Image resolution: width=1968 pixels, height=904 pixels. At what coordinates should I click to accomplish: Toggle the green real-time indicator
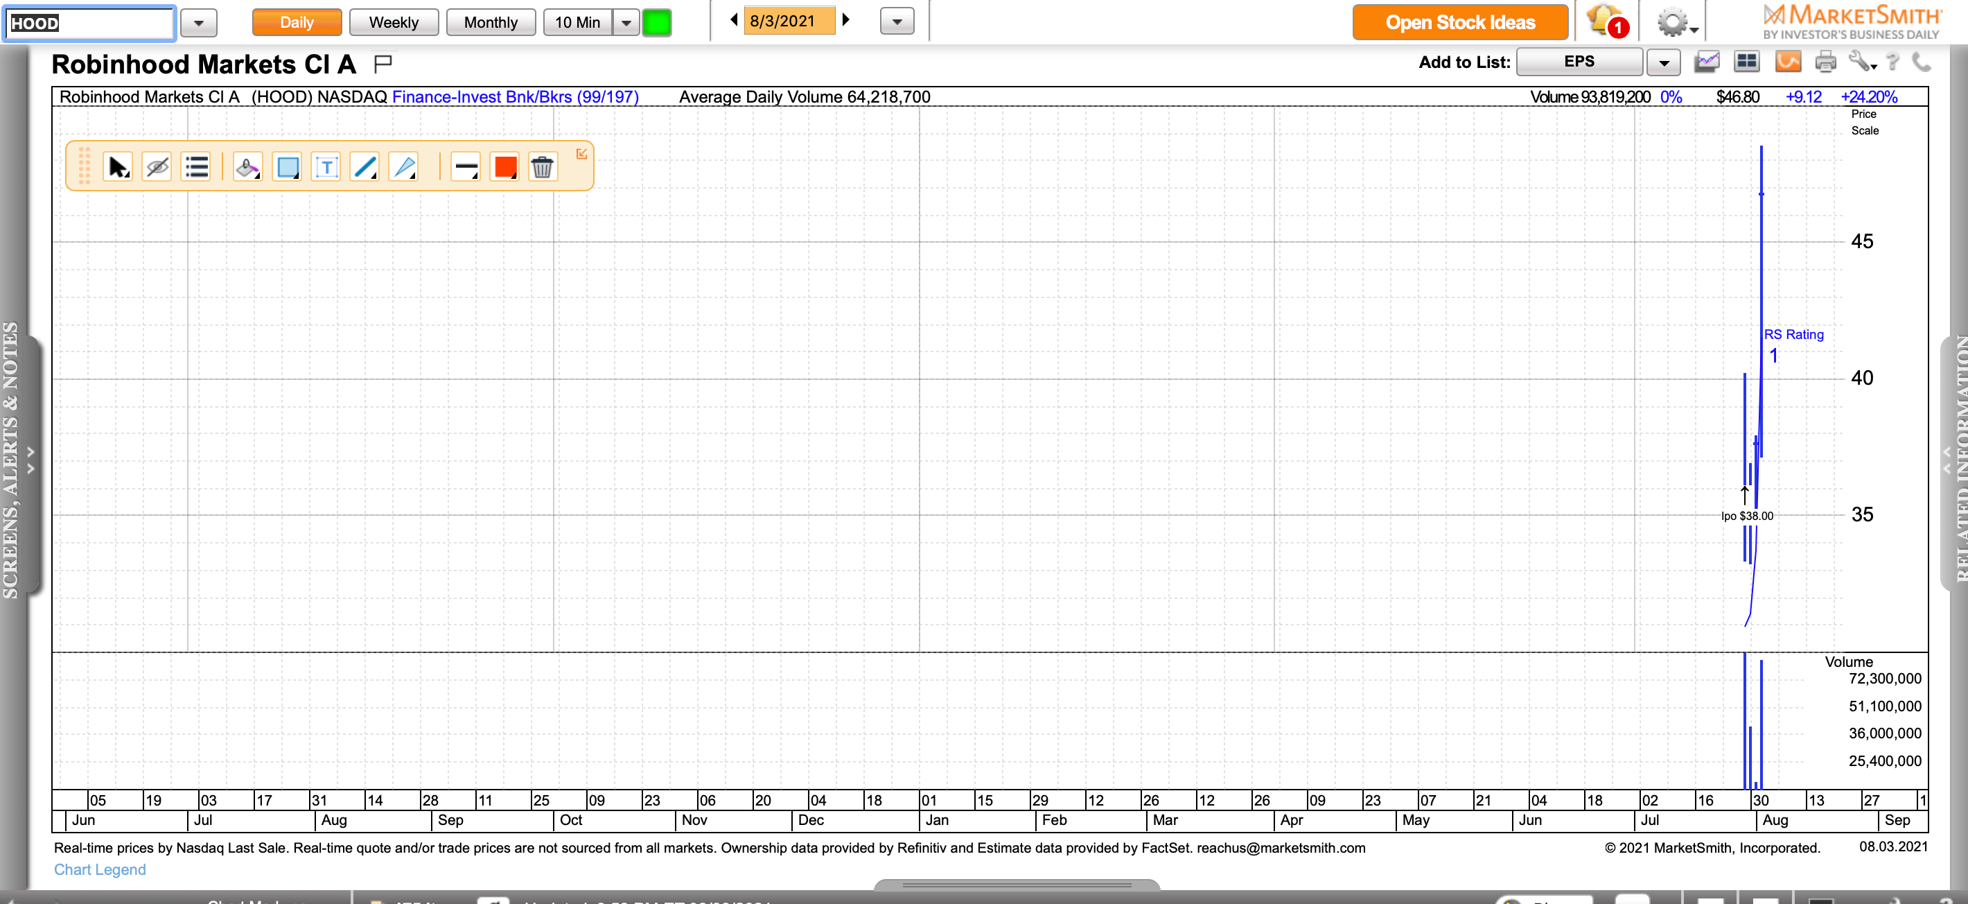[x=656, y=22]
